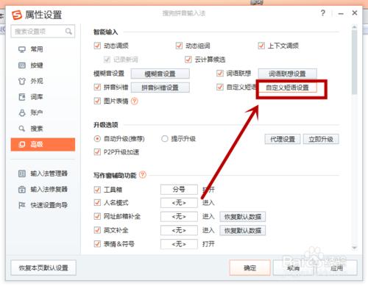The image size is (368, 286).
Task: Click the 取消 button
Action: tap(294, 268)
